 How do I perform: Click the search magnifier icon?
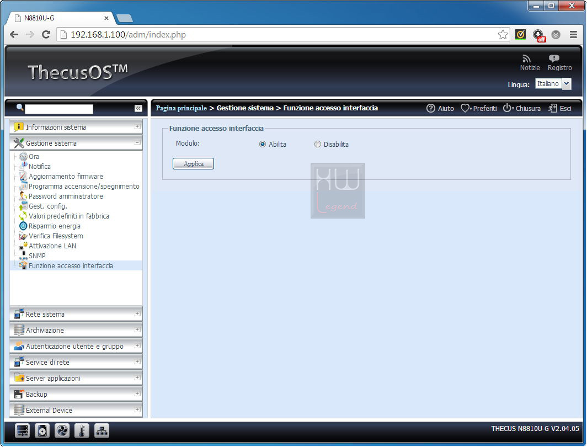(20, 108)
